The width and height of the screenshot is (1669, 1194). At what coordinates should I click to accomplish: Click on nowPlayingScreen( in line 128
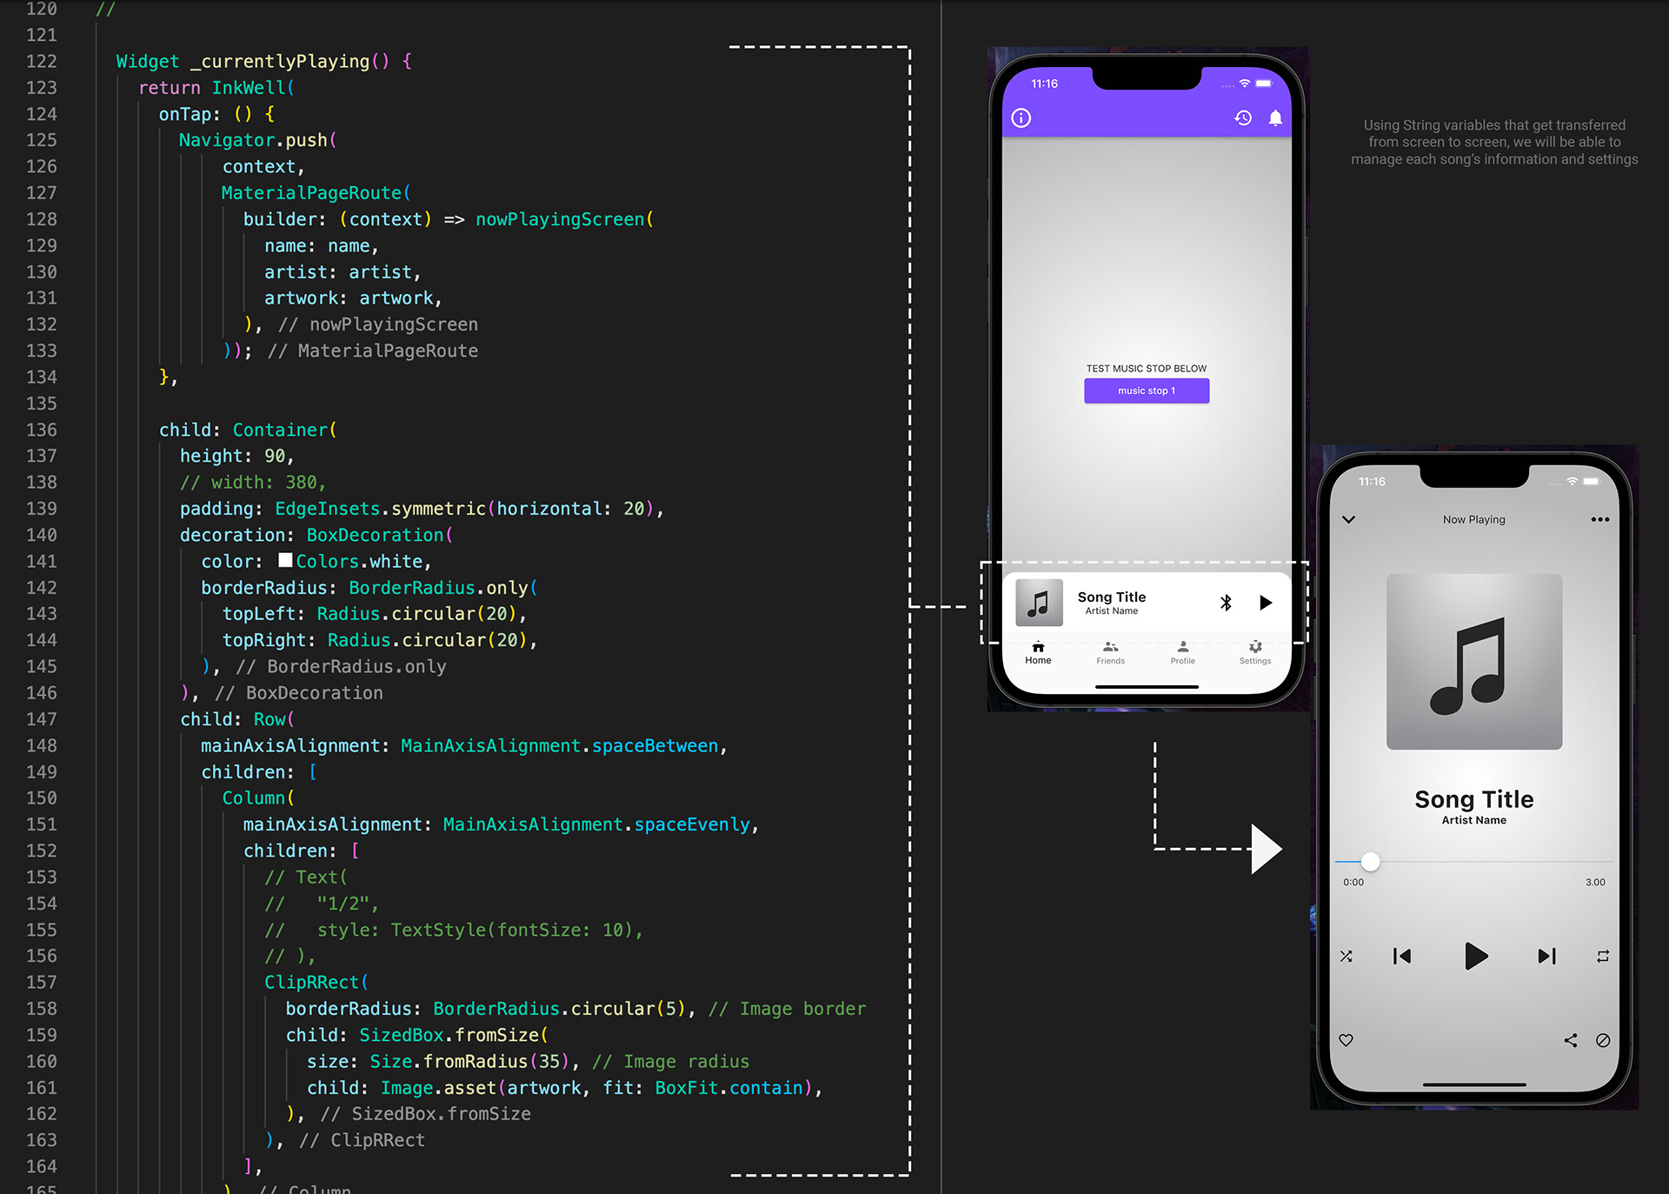(x=565, y=219)
